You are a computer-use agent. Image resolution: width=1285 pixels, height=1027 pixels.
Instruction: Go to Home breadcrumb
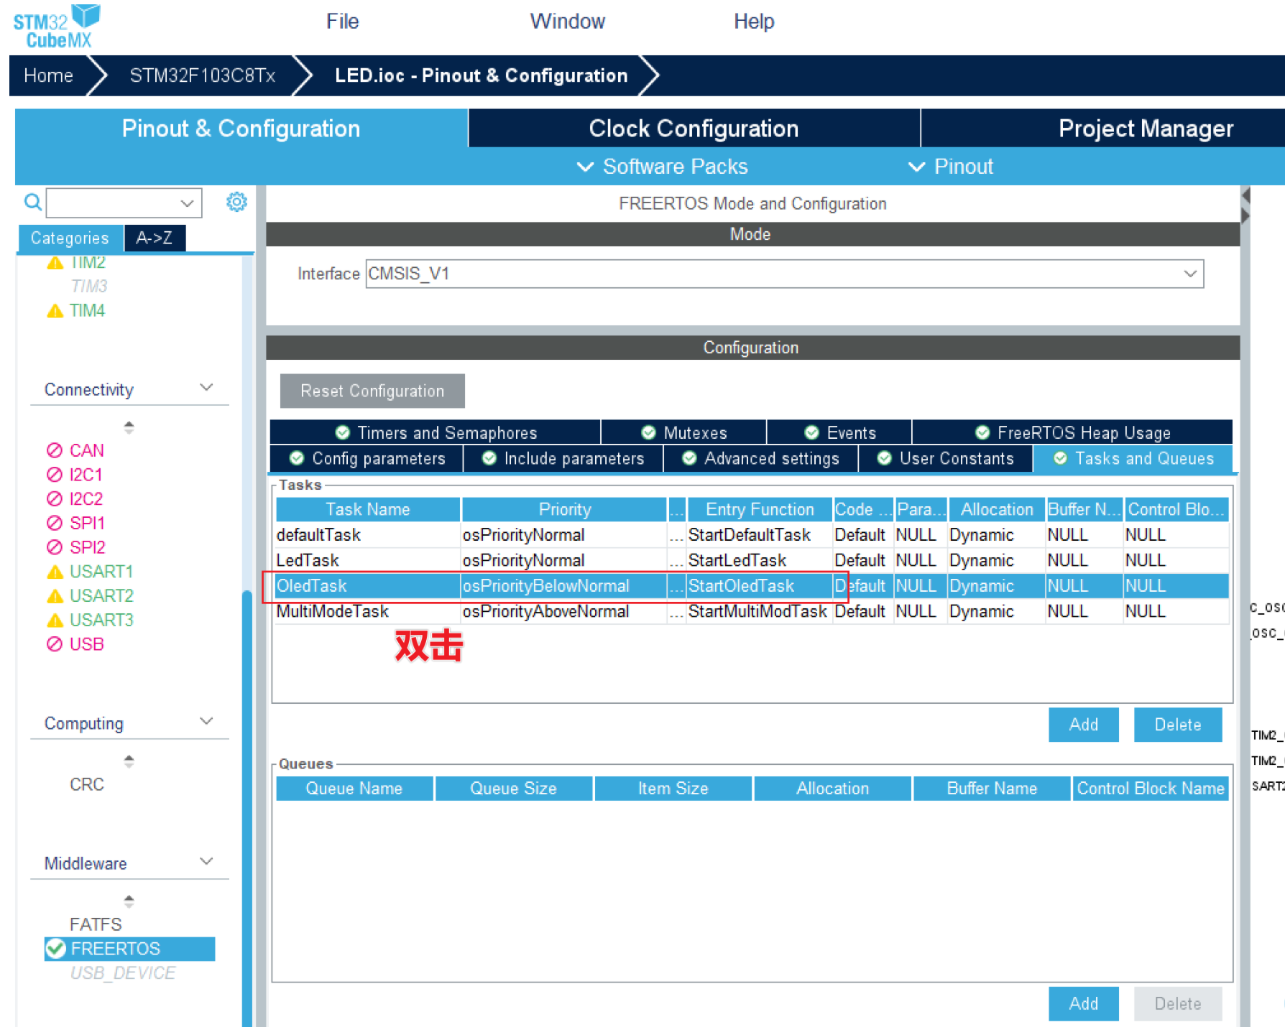click(x=48, y=75)
